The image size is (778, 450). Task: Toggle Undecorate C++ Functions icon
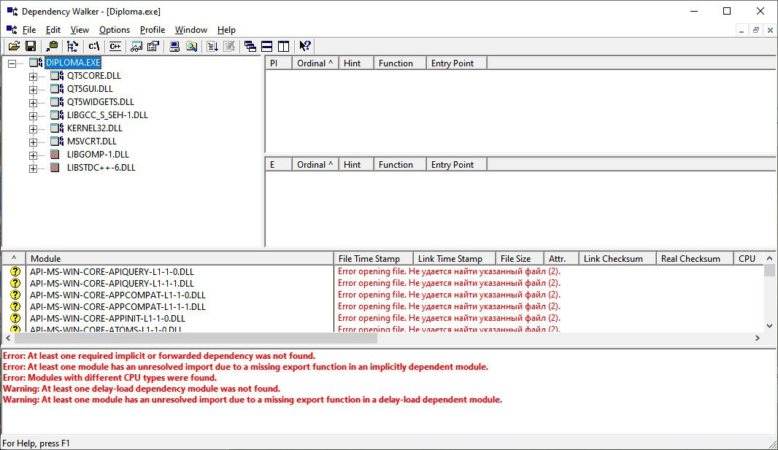tap(115, 46)
